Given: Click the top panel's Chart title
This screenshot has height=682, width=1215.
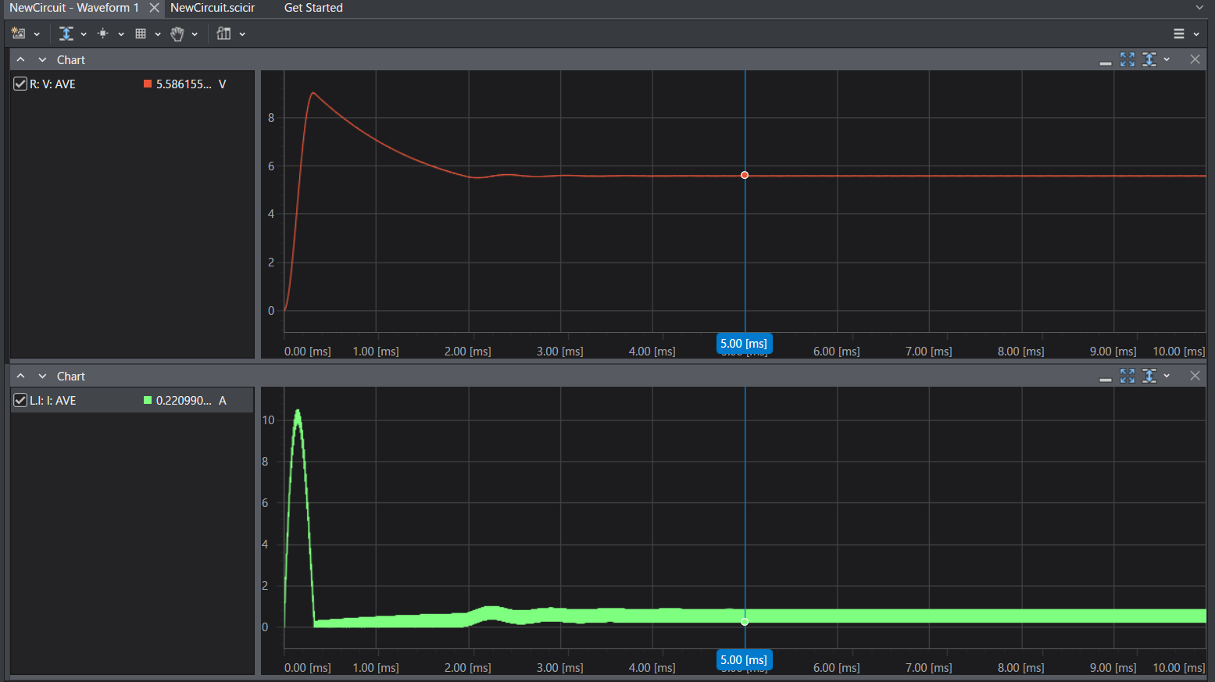Looking at the screenshot, I should pyautogui.click(x=70, y=60).
